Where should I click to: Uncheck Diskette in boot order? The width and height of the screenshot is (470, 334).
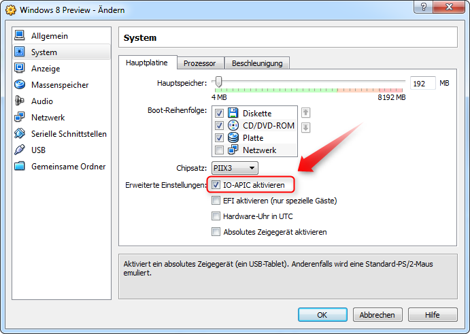(x=219, y=113)
